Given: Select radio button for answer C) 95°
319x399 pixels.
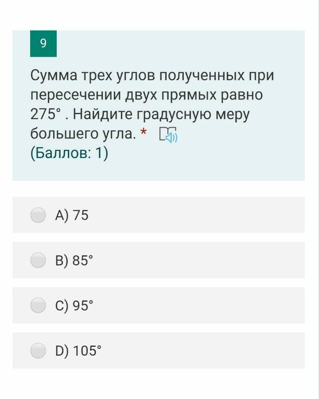Looking at the screenshot, I should [x=38, y=305].
